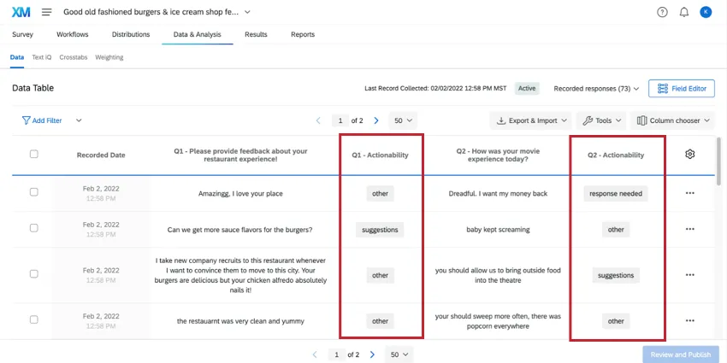The width and height of the screenshot is (727, 363).
Task: Click the XM logo
Action: point(21,12)
